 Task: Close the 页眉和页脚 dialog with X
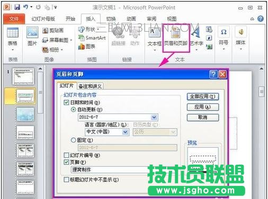tap(222, 74)
